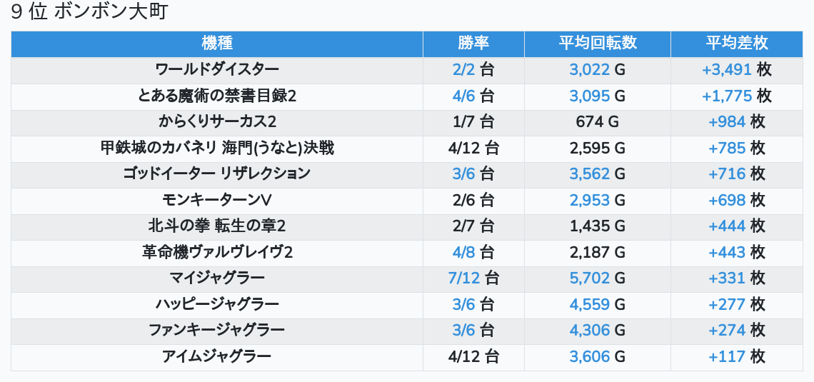
Task: Sort table by 平均回転数 column header
Action: (598, 44)
